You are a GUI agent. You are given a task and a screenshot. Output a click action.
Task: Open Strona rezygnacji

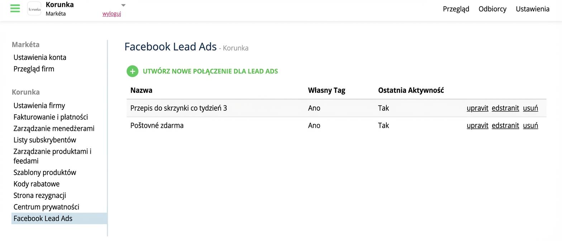click(40, 195)
